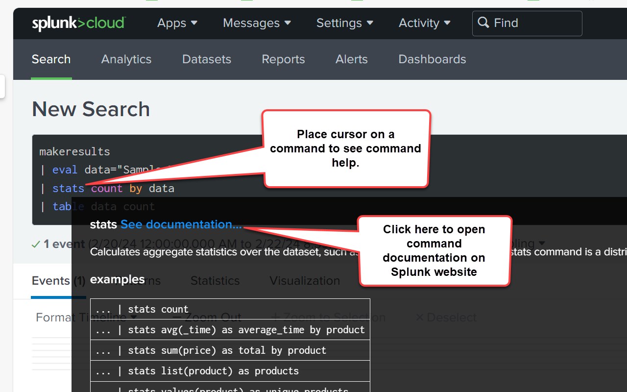
Task: Open the Visualization results tab
Action: (305, 281)
